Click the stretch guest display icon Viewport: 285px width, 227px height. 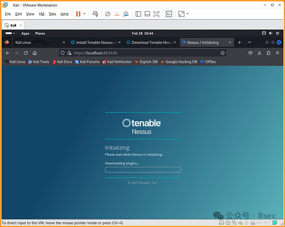pos(182,14)
